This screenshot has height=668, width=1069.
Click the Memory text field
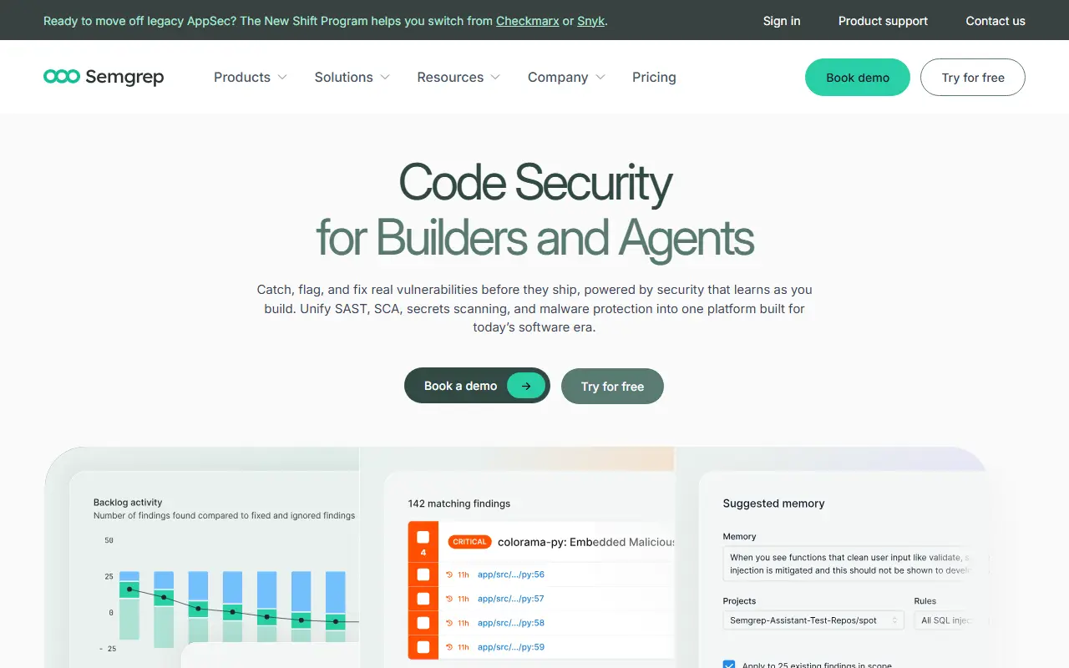coord(856,564)
